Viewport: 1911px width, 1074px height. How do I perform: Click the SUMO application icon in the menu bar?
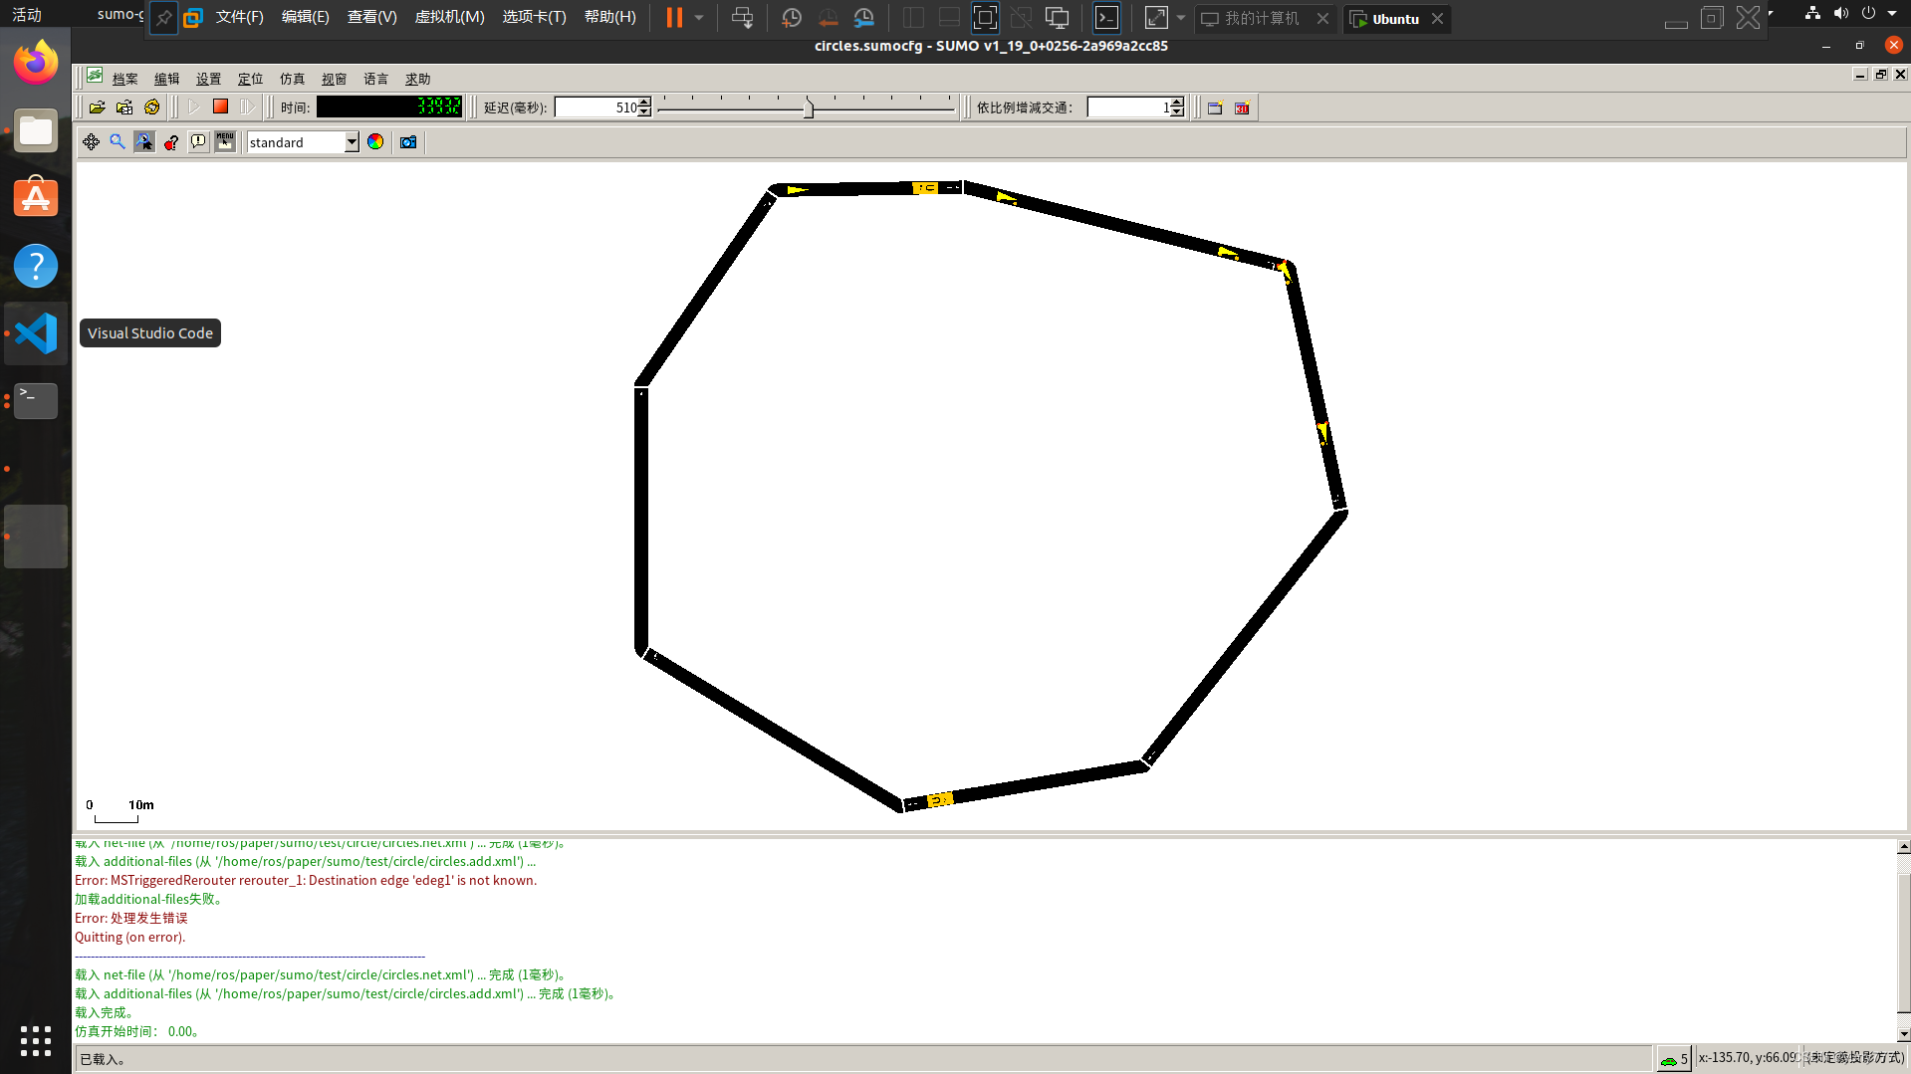tap(95, 76)
